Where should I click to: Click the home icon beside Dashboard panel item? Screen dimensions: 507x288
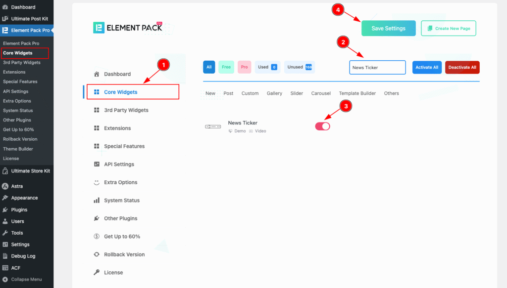tap(97, 74)
